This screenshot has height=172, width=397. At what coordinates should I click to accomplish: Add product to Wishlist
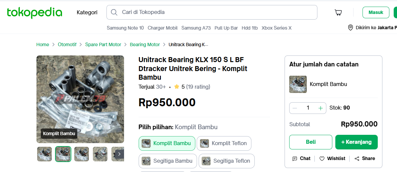pyautogui.click(x=332, y=158)
